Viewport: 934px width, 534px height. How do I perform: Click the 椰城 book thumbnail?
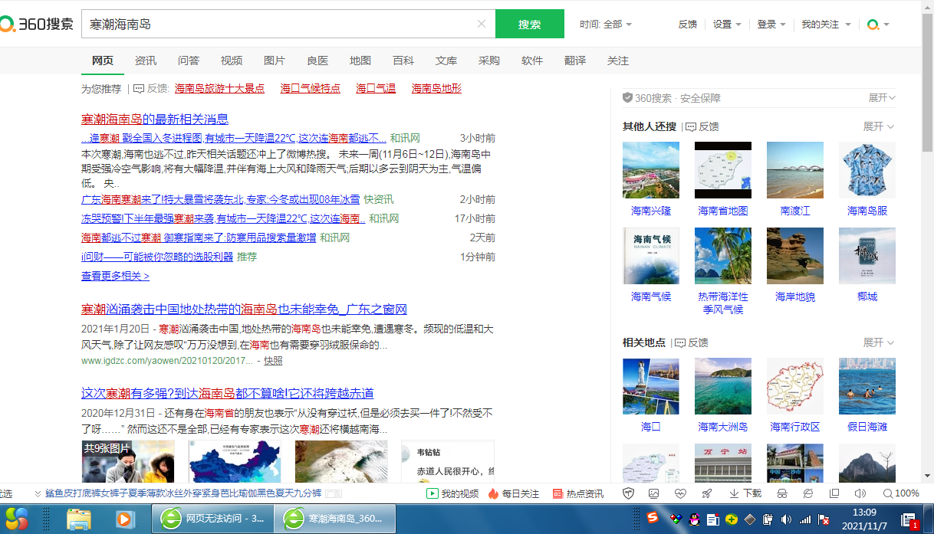pyautogui.click(x=867, y=256)
